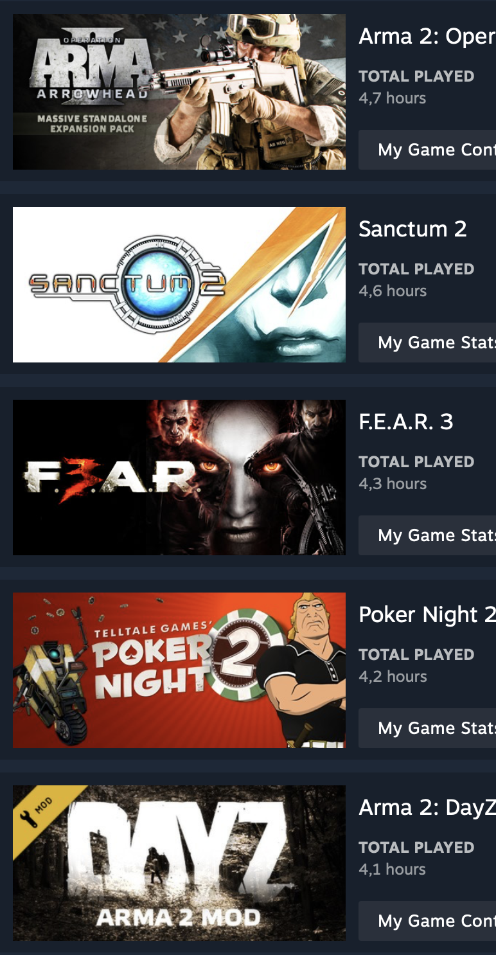Open My Game Stats for Sanctum 2
Viewport: 496px width, 955px height.
pyautogui.click(x=427, y=343)
